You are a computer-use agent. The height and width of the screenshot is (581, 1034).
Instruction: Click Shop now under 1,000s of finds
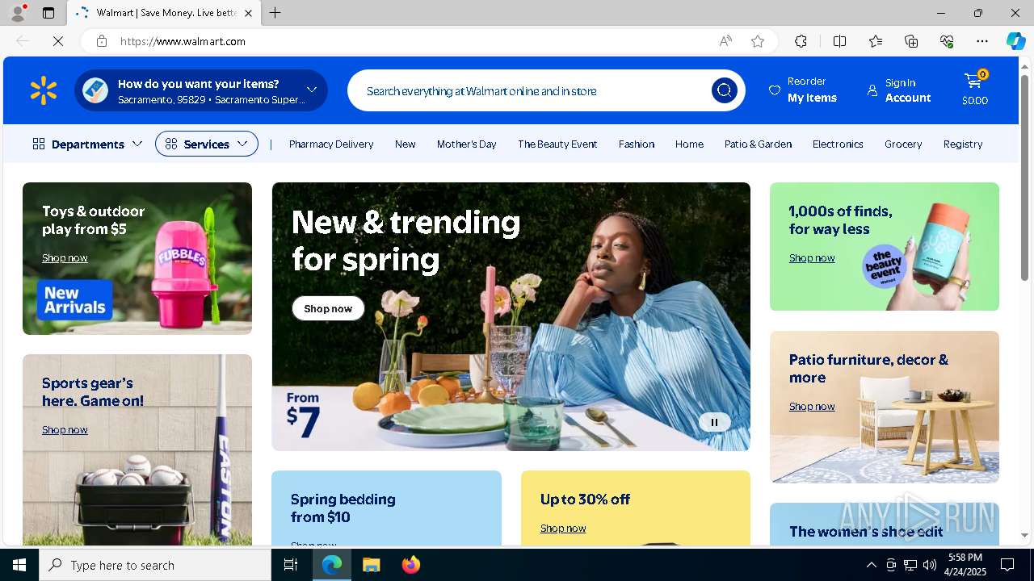pyautogui.click(x=812, y=257)
